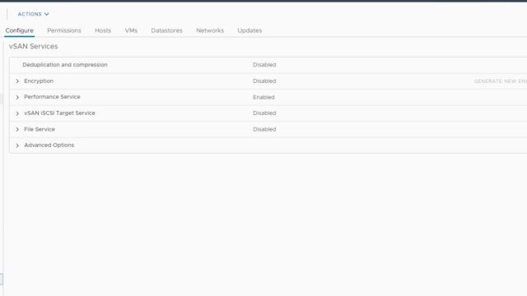Click the Deduplication and compression label
This screenshot has height=296, width=527.
[x=65, y=65]
